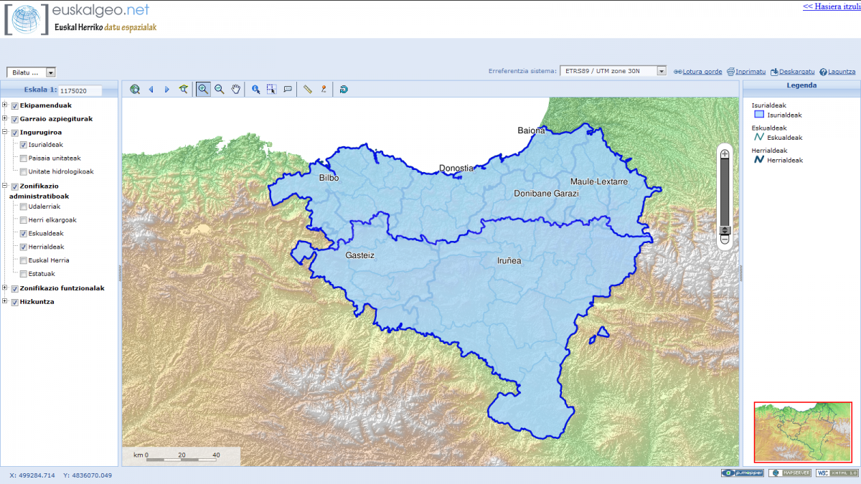Image resolution: width=861 pixels, height=484 pixels.
Task: Click the Hasiera itzuli link
Action: point(831,6)
